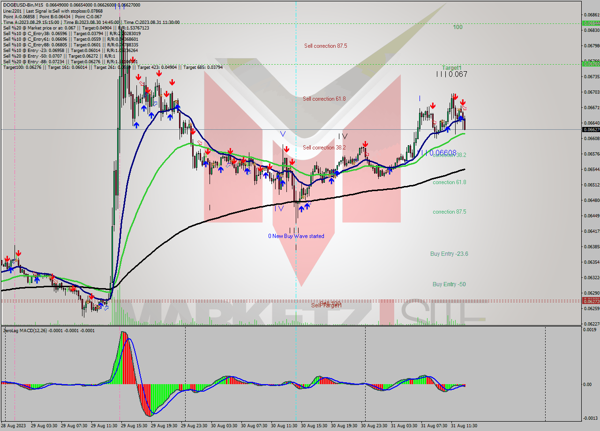
Task: Select the green '100' level label
Action: pos(457,27)
